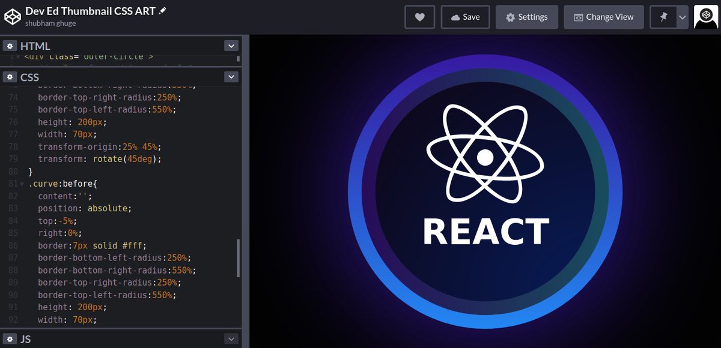Click line 89 'border-top-right-radius:250%;'
The height and width of the screenshot is (348, 721).
(109, 283)
